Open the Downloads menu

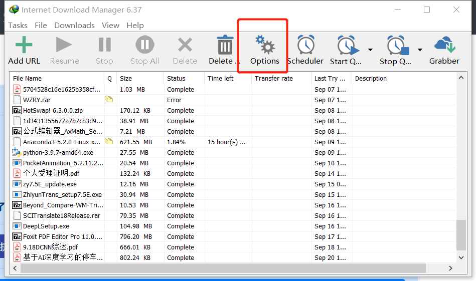pos(74,26)
